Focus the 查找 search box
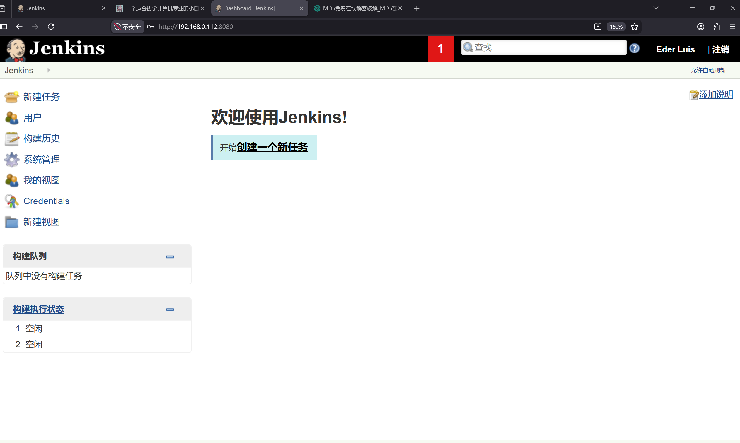Screen dimensions: 740x443 coord(544,47)
